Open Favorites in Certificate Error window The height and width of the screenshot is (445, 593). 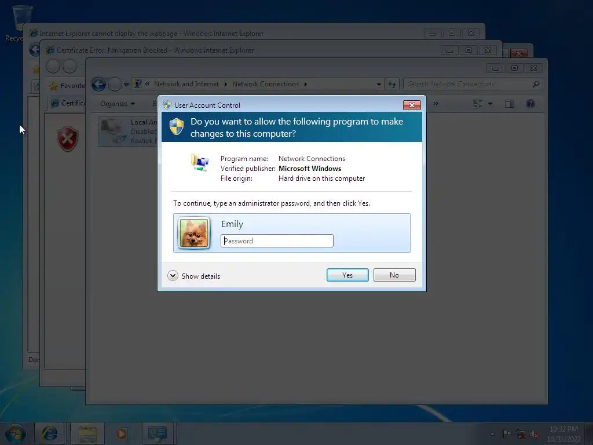tap(67, 86)
